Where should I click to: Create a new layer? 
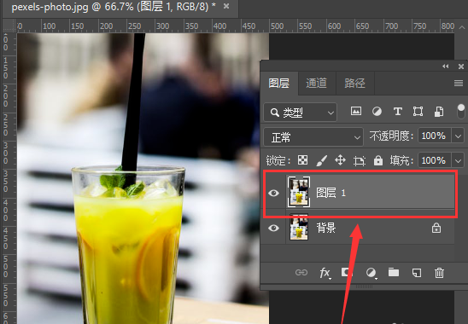pyautogui.click(x=417, y=273)
